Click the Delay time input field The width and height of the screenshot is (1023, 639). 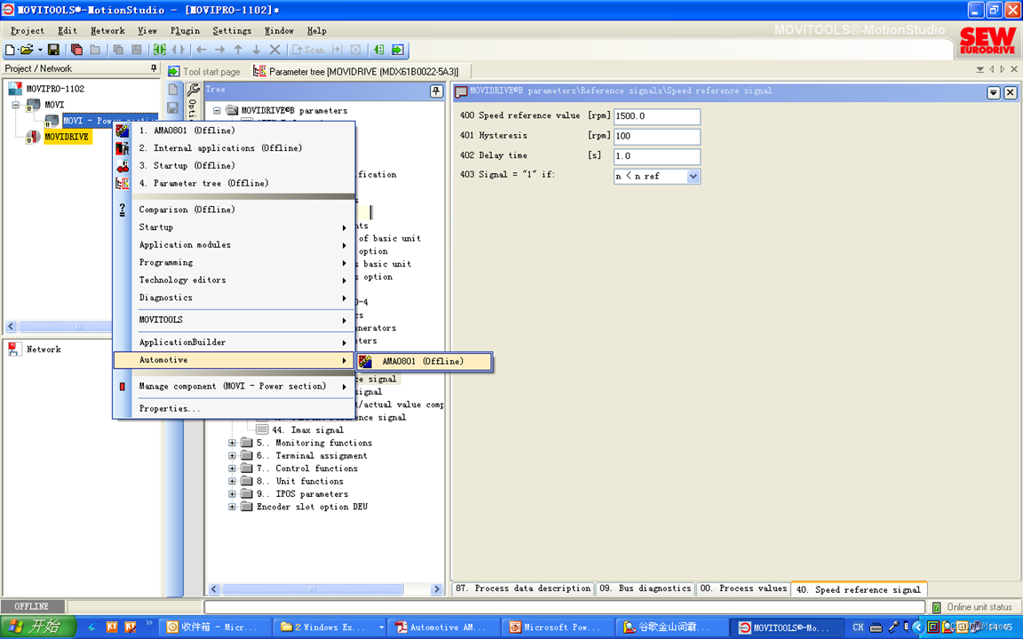tap(657, 156)
